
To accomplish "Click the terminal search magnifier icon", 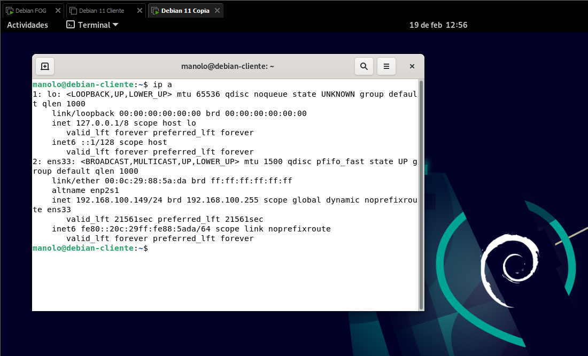I will 363,66.
